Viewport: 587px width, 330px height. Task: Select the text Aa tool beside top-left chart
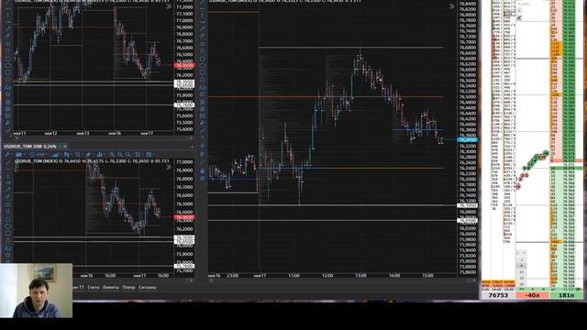pyautogui.click(x=7, y=87)
